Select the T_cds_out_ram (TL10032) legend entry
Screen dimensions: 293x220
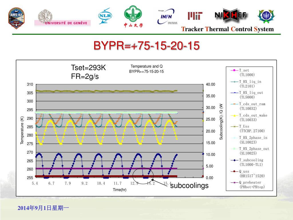click(x=248, y=106)
